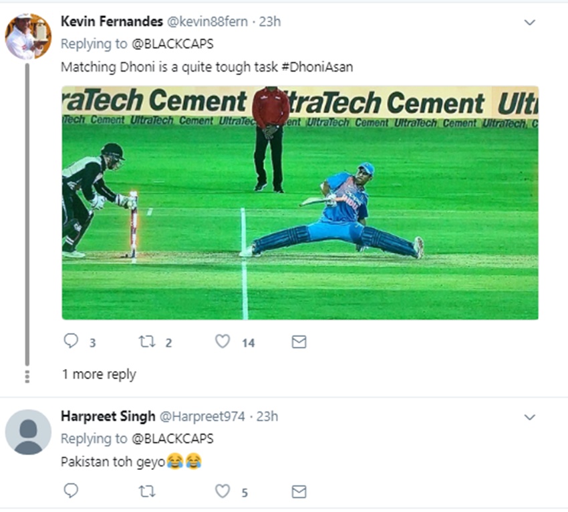Visit Kevin Fernandes' profile via his name
Screen dimensions: 568x512
(112, 21)
